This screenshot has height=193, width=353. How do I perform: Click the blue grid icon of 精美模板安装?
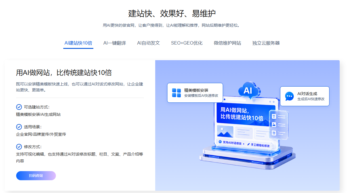[x=176, y=93]
